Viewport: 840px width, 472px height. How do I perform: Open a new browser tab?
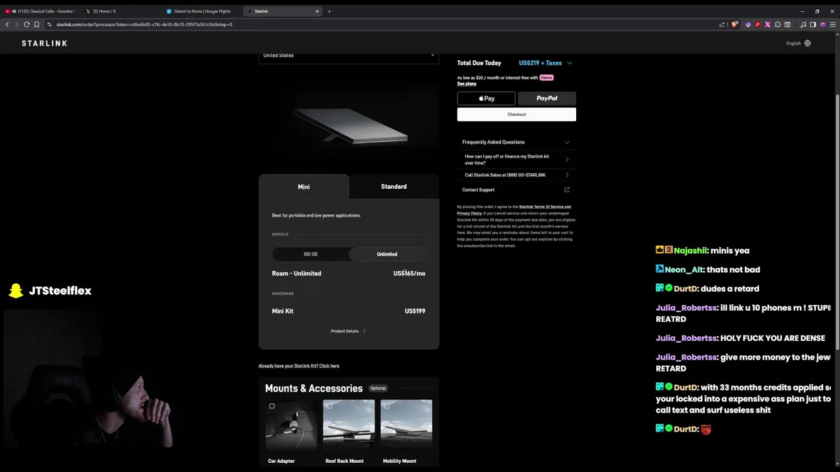pos(329,11)
